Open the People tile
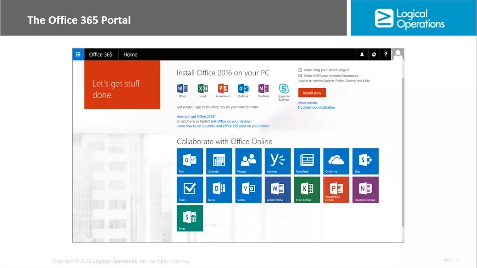Viewport: 477px width, 268px height. tap(248, 161)
